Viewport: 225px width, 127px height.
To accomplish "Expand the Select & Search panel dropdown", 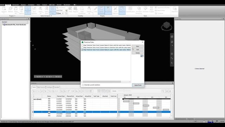I will [46, 16].
